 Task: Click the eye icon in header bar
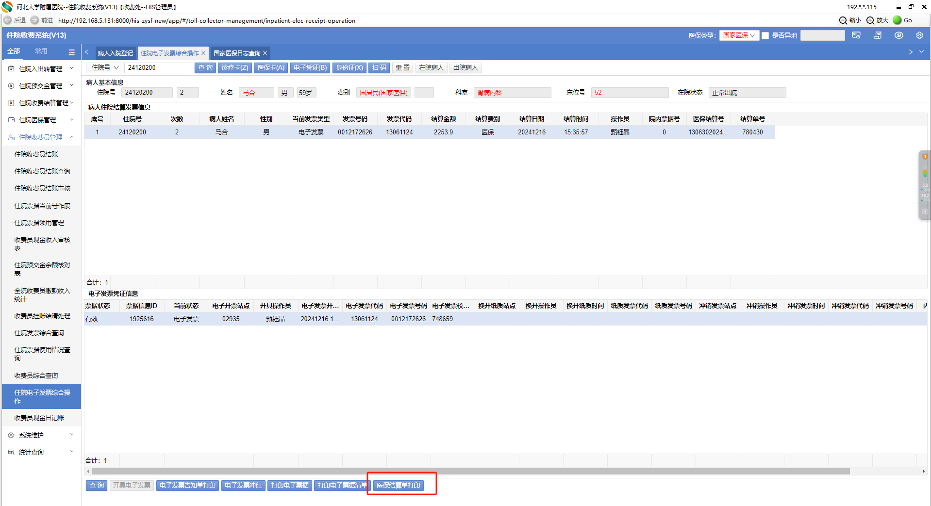(899, 35)
